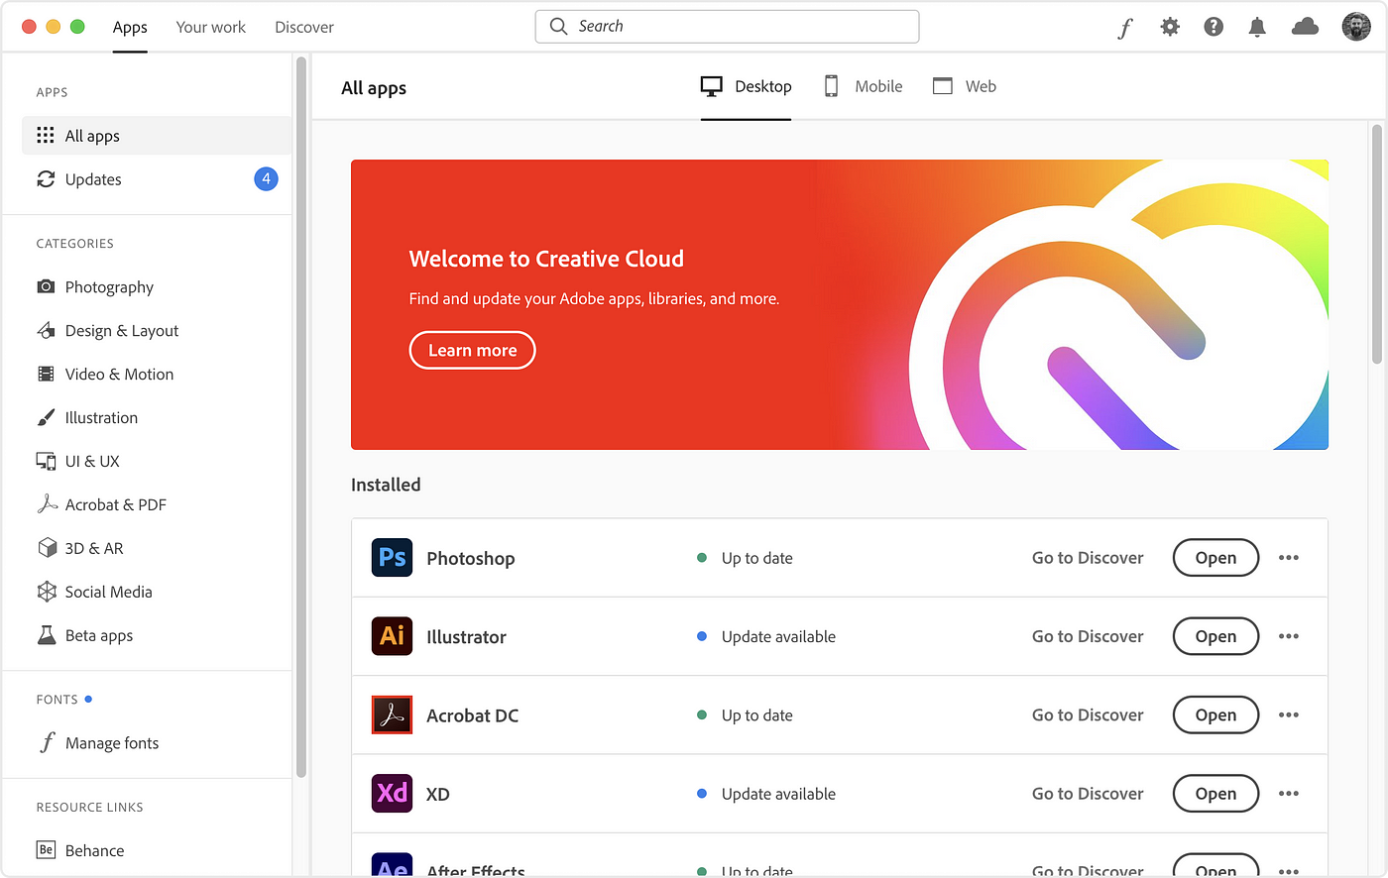
Task: Open XD with its Open button
Action: point(1215,793)
